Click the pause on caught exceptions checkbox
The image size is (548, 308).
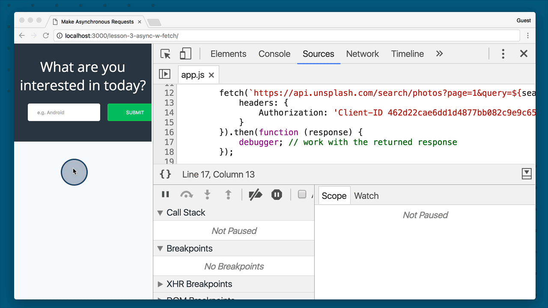tap(302, 194)
